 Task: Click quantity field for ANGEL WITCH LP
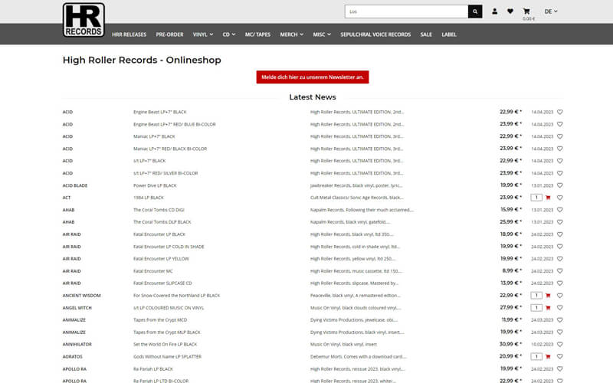coord(536,308)
